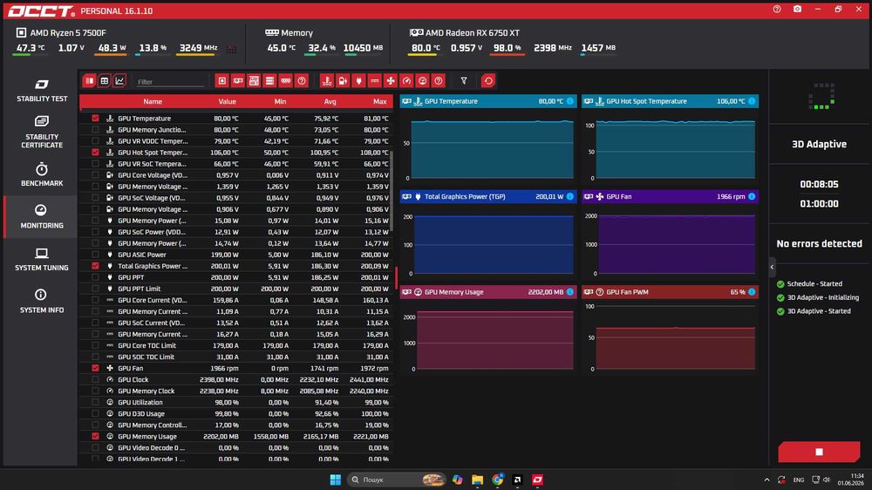Collapse the right test panel arrow
This screenshot has height=490, width=872.
(772, 268)
